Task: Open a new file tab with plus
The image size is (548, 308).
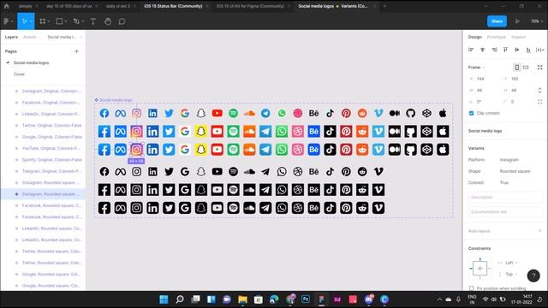Action: coord(384,6)
